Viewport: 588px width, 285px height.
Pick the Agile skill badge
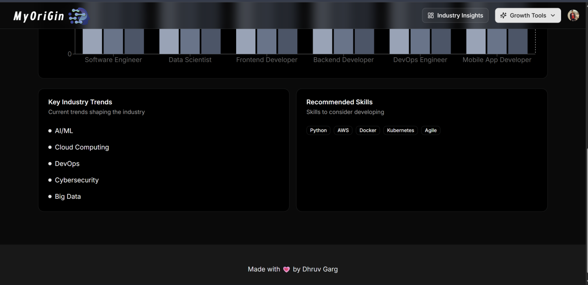click(431, 130)
